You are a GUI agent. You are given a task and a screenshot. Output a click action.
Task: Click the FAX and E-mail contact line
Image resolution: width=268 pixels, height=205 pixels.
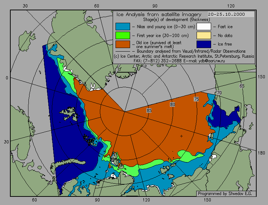pyautogui.click(x=179, y=61)
